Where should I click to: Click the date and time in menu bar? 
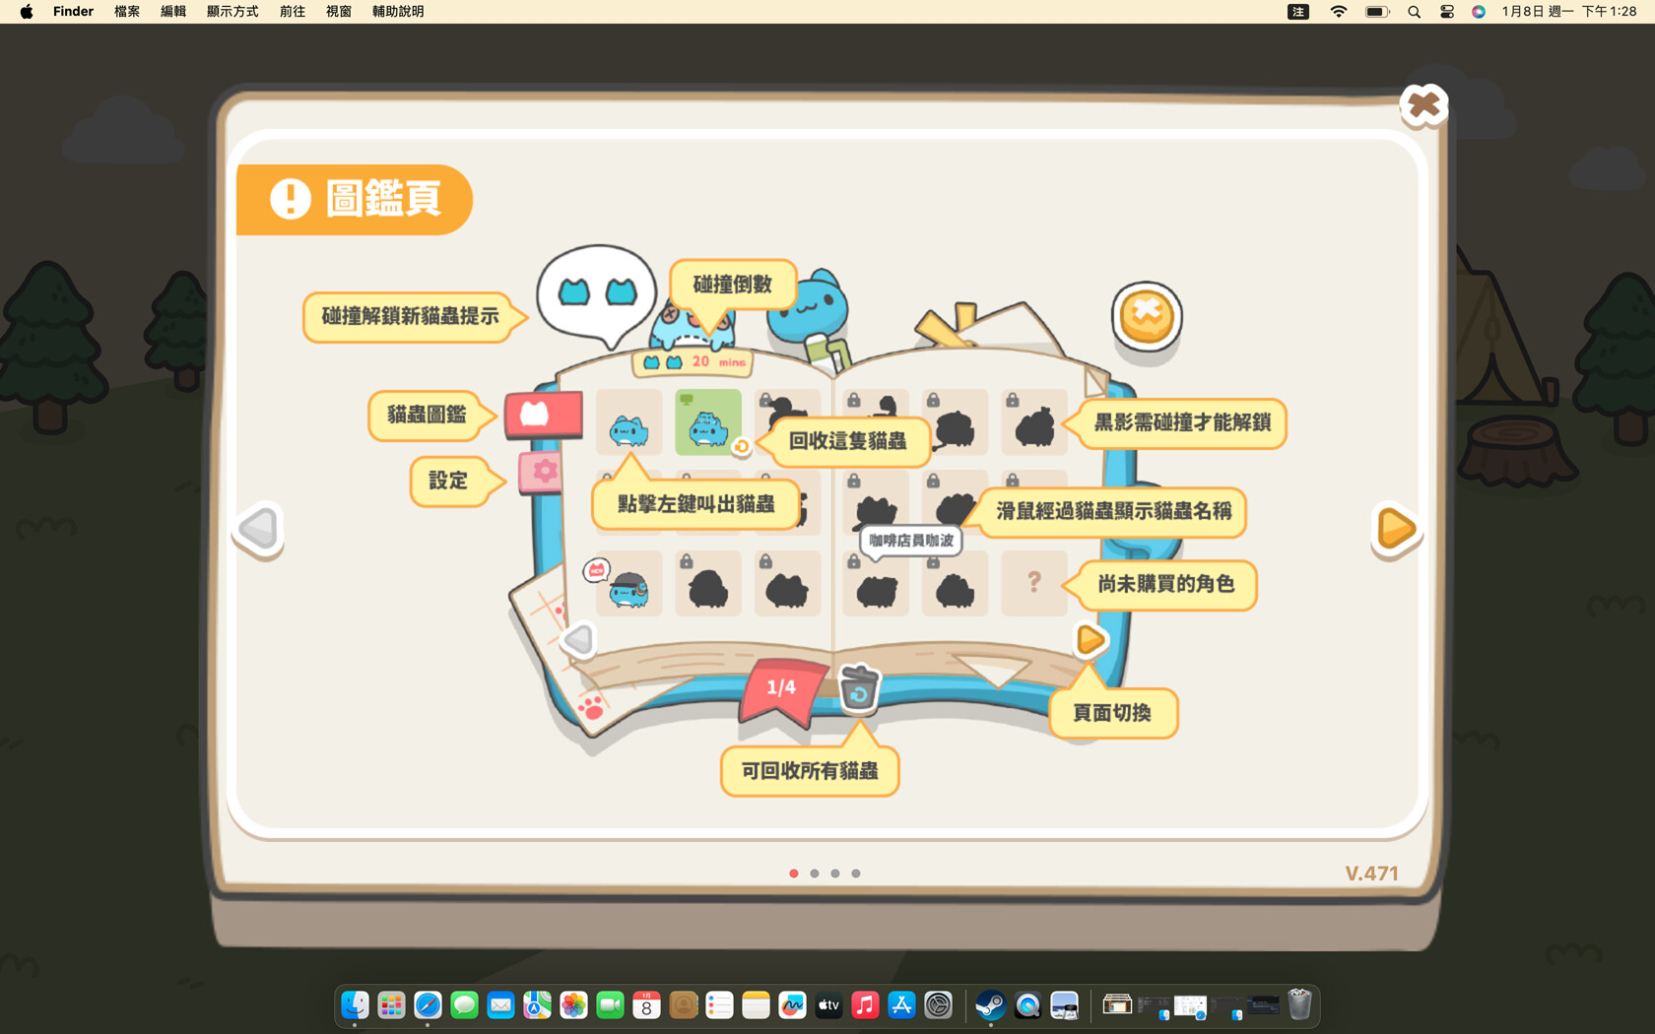pyautogui.click(x=1568, y=12)
